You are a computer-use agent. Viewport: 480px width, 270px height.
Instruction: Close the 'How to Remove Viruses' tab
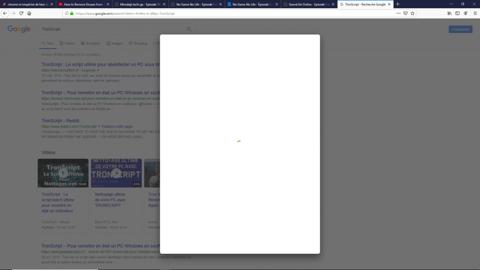click(x=108, y=4)
